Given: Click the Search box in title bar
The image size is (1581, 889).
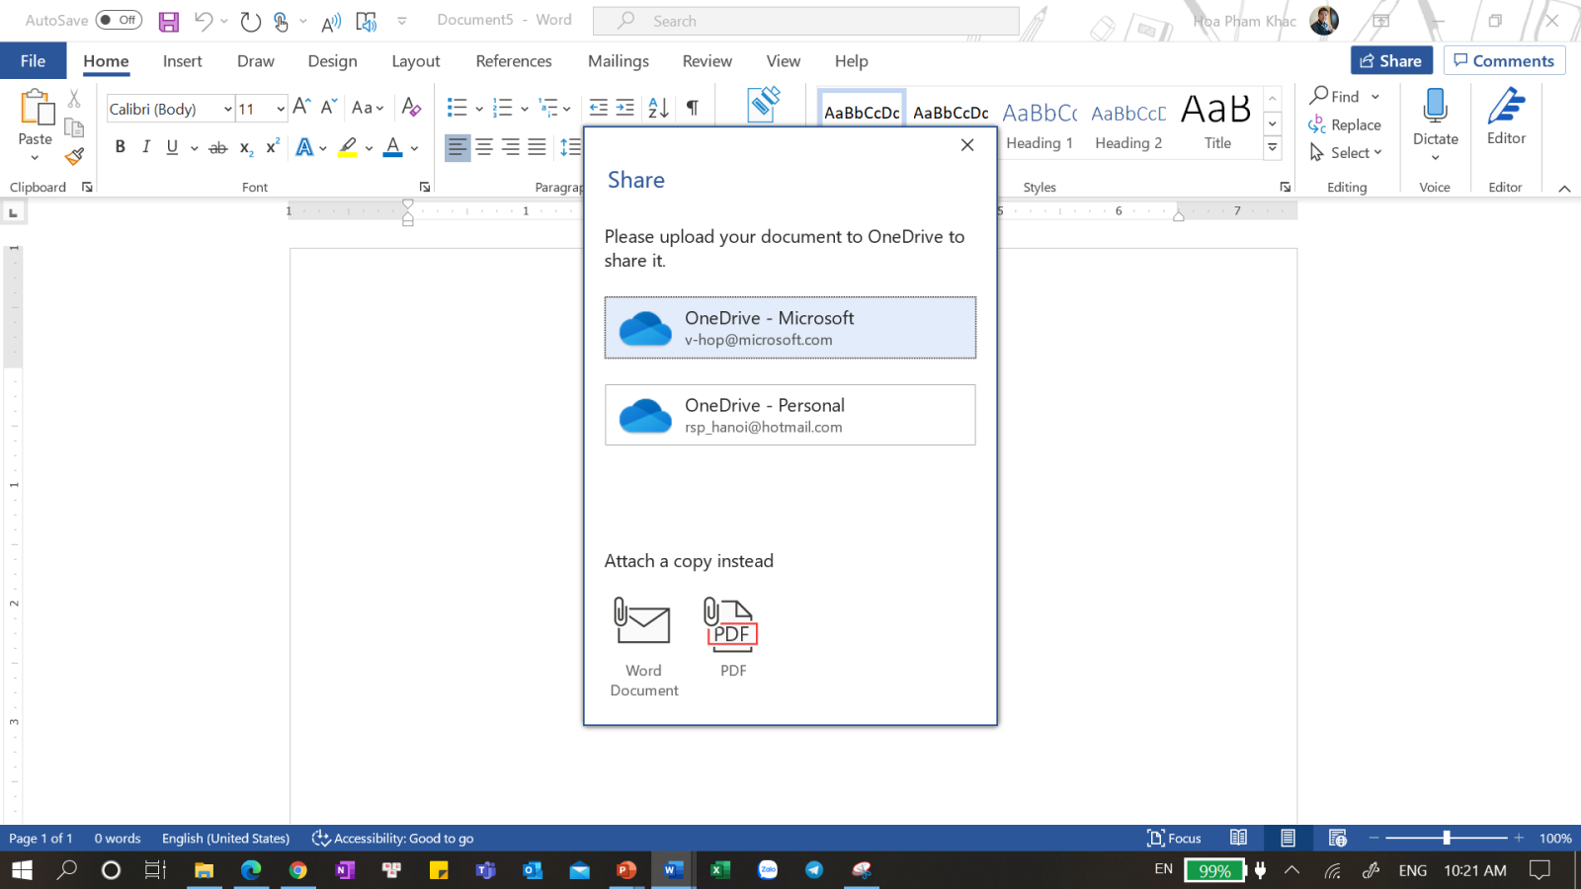Looking at the screenshot, I should 805,21.
